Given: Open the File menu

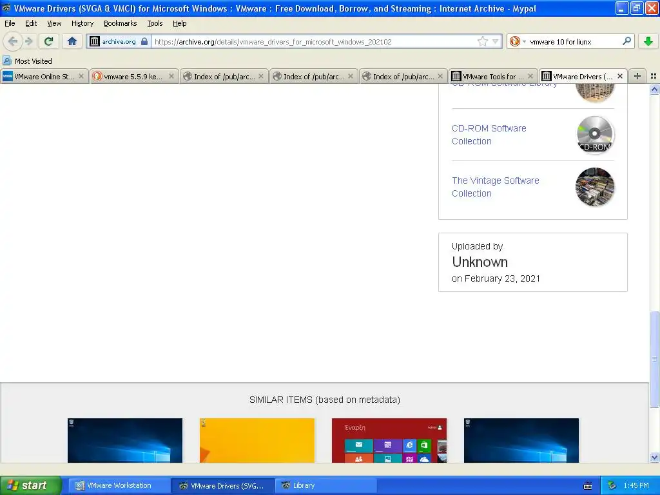Looking at the screenshot, I should pyautogui.click(x=10, y=24).
